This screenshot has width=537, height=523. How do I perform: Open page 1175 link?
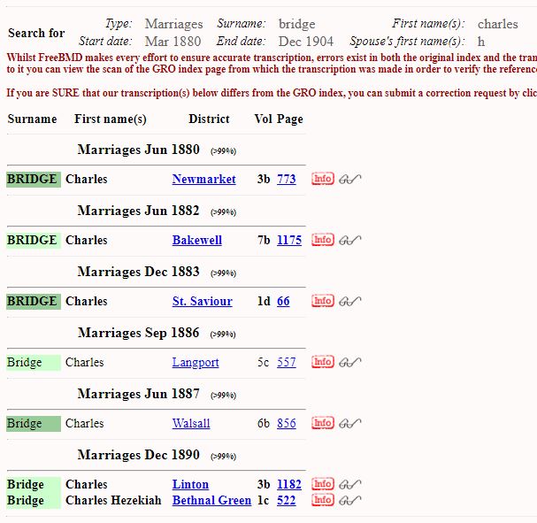click(289, 240)
